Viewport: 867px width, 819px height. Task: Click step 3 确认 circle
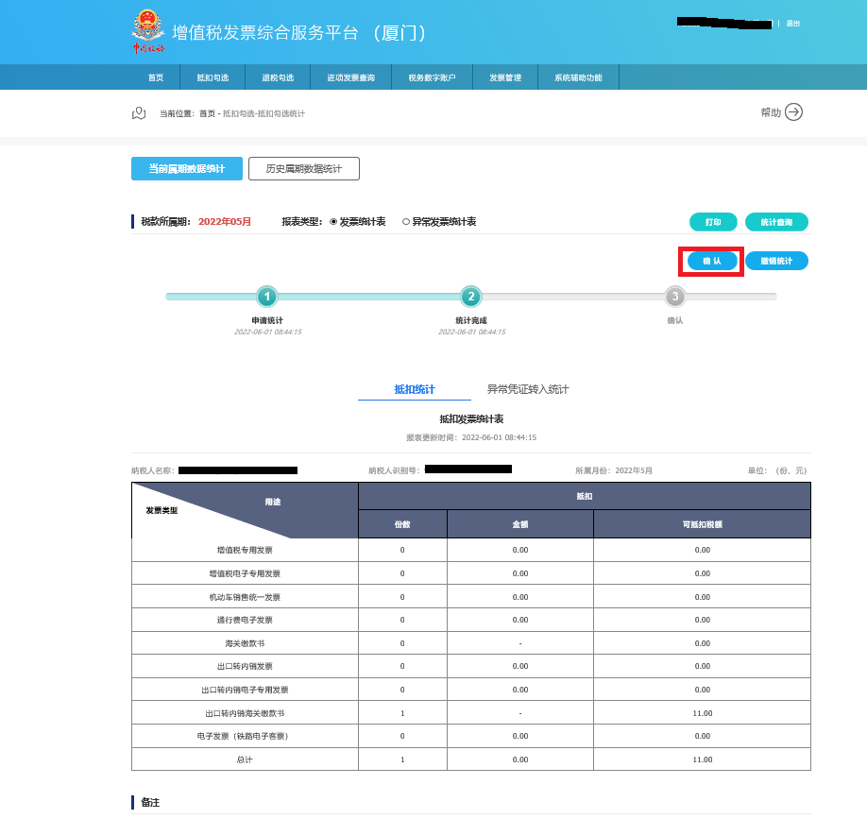click(x=674, y=297)
